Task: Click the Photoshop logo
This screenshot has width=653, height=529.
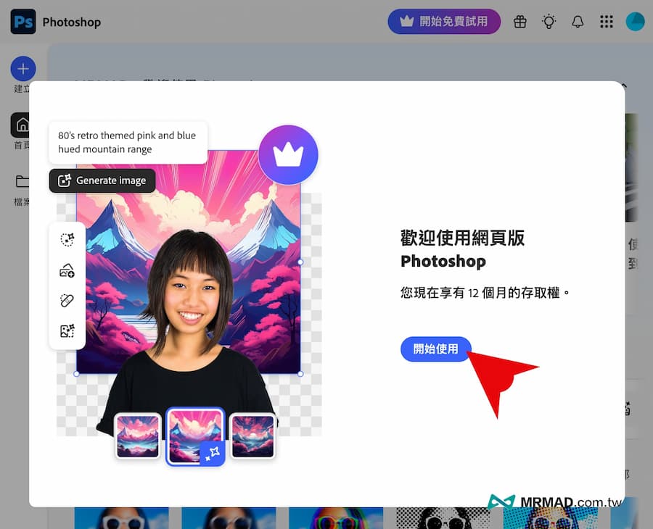Action: pyautogui.click(x=22, y=22)
